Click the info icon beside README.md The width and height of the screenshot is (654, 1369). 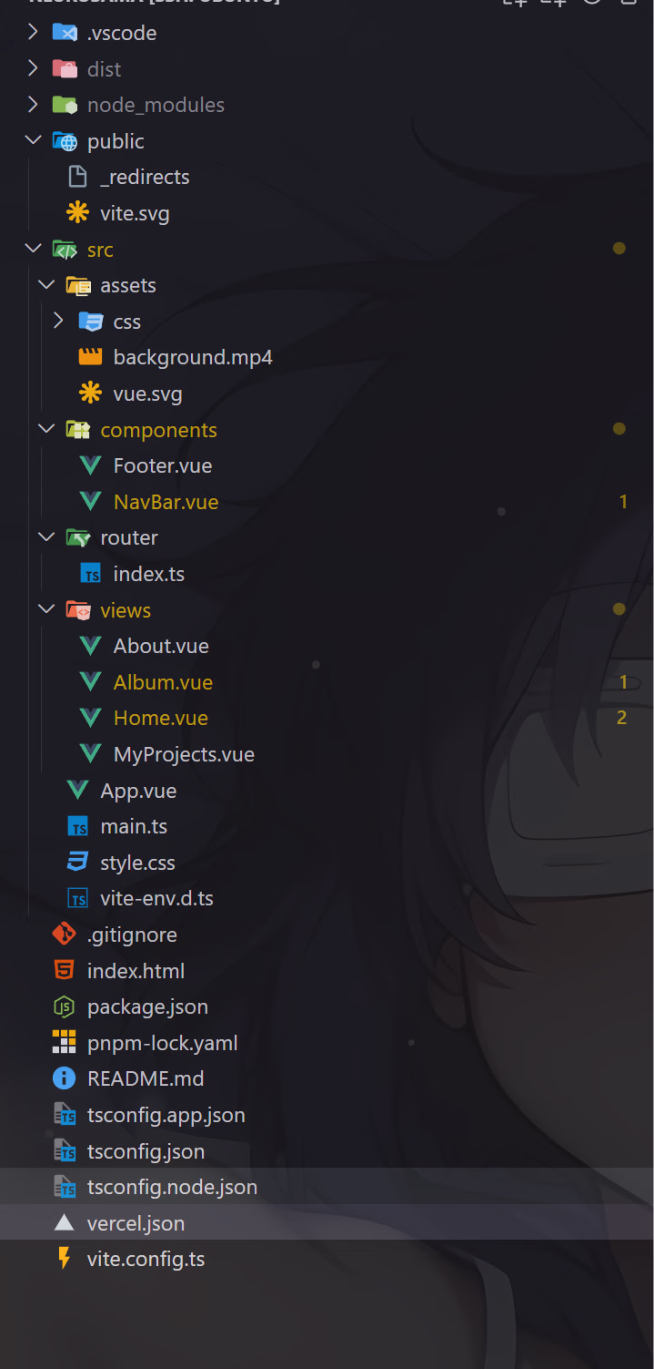[64, 1078]
